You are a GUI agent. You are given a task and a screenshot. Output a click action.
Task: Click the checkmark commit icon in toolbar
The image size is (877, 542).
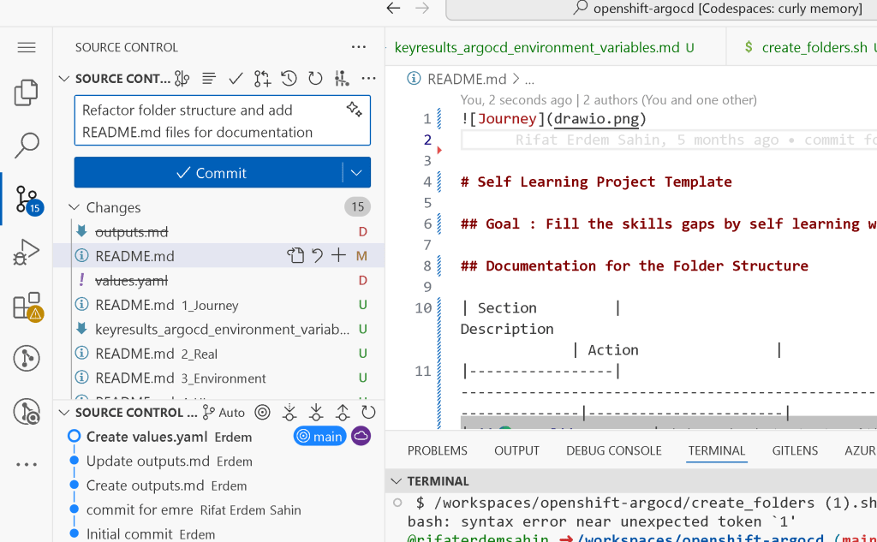(236, 79)
